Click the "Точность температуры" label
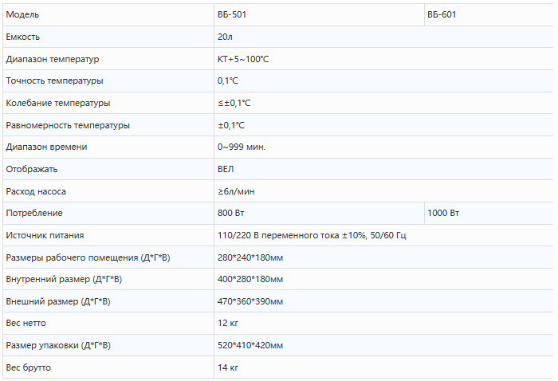 pos(54,81)
